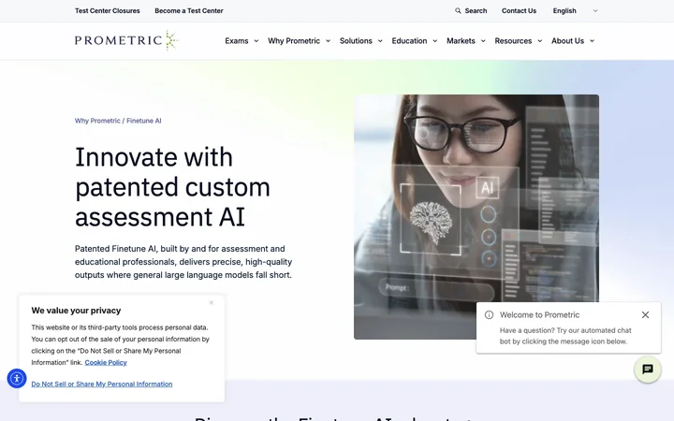Click the Welcome to Prometric title text
Screen dimensions: 674x421
pyautogui.click(x=539, y=315)
